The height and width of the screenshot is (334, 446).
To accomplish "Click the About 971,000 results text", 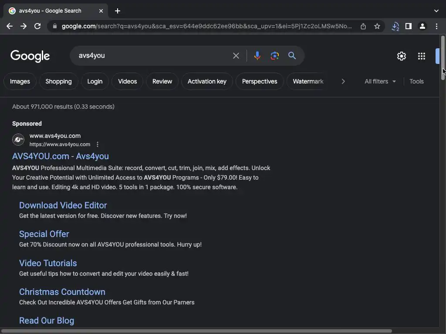I will pos(63,107).
